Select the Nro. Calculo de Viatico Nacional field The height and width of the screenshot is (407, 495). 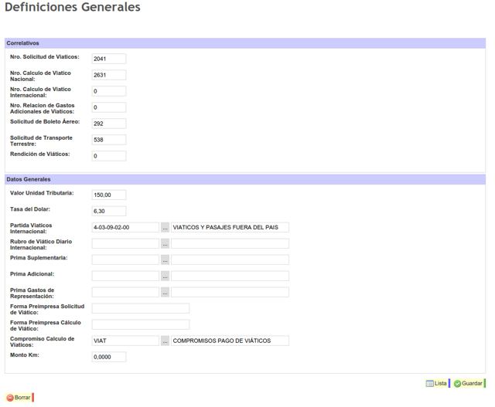click(x=108, y=76)
